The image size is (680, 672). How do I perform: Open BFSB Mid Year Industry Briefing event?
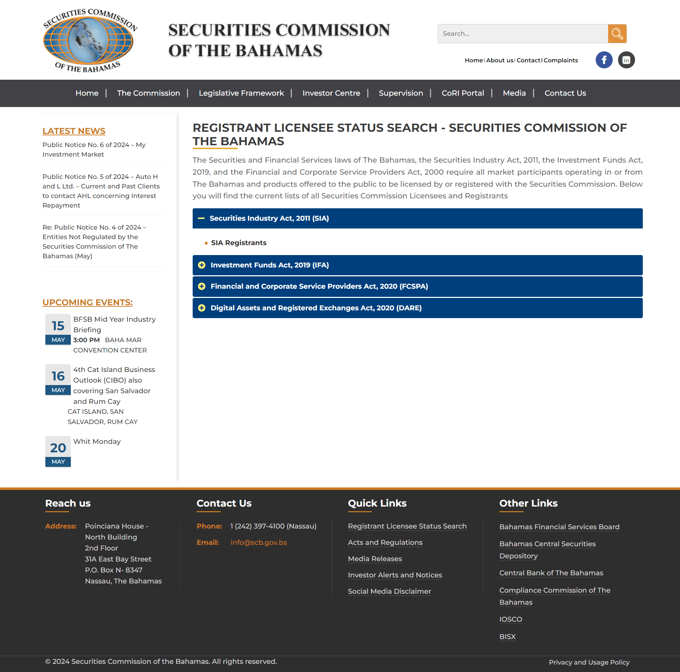point(114,324)
